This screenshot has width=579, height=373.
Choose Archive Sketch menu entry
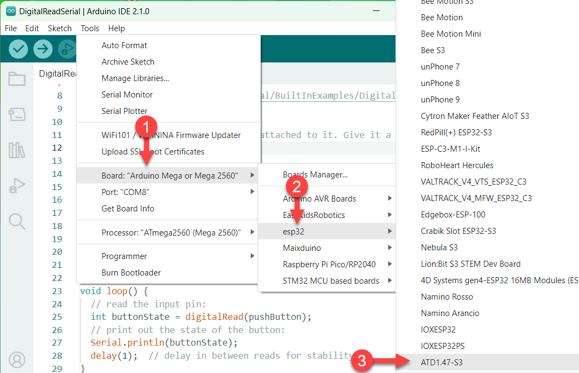[x=168, y=62]
